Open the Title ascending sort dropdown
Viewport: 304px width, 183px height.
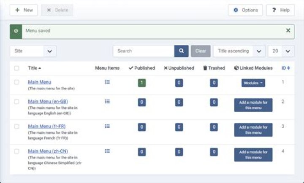(x=239, y=51)
